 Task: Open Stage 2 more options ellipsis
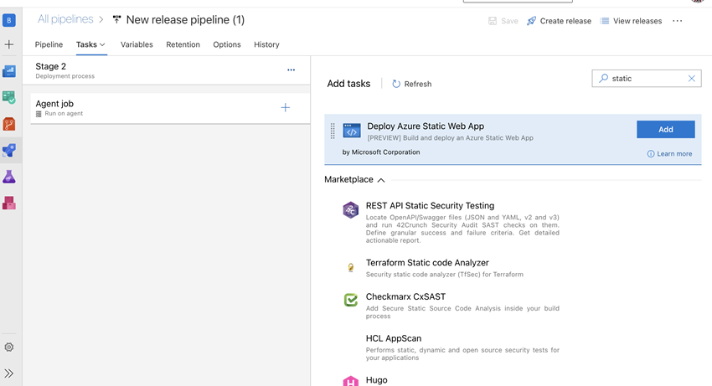(x=291, y=70)
